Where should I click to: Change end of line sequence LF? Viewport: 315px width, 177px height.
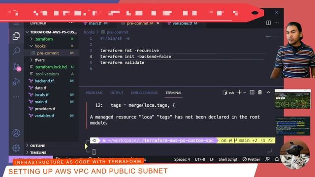[x=212, y=159]
